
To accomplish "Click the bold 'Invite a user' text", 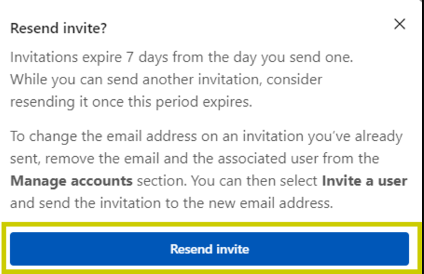I will coord(364,181).
